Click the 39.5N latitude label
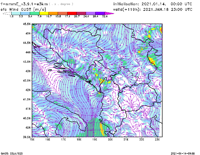Screen dimensions: 200x155 tap(27, 137)
